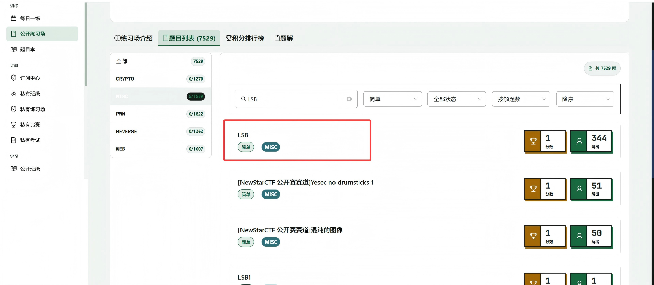Click the 简单 tag on LSB challenge
The width and height of the screenshot is (654, 285).
click(x=246, y=147)
